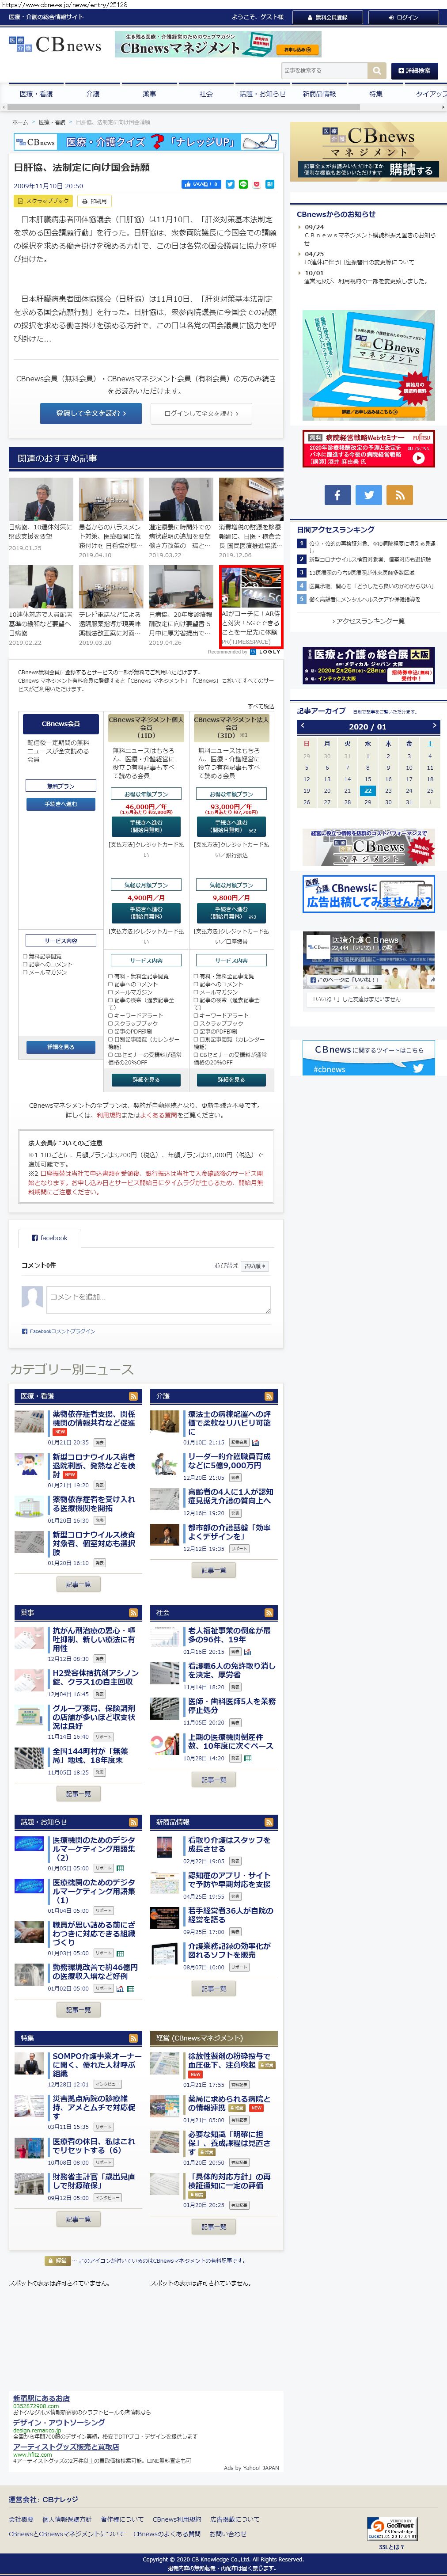Open the 古い順 sort dropdown

(x=255, y=1266)
